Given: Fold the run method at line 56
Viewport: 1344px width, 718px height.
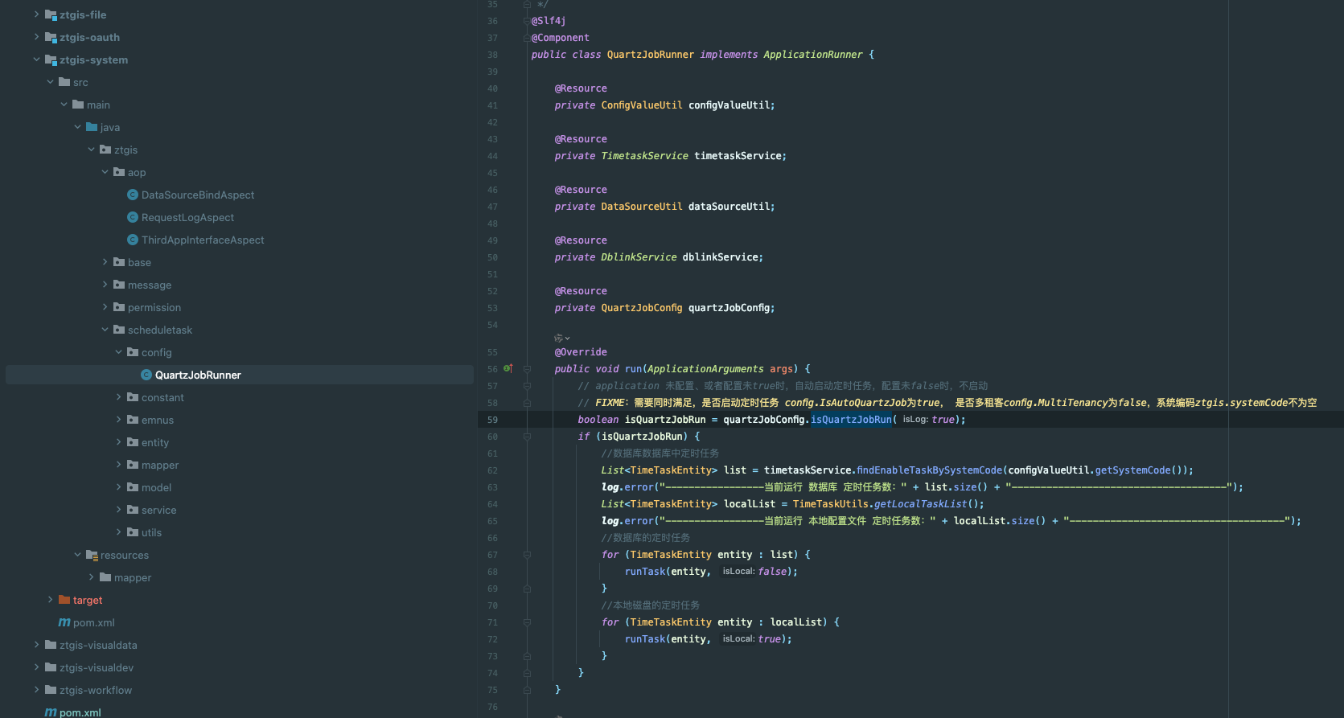Looking at the screenshot, I should pyautogui.click(x=527, y=369).
